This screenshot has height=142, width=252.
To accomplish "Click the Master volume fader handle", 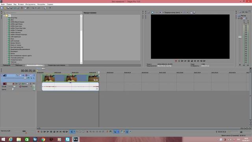I will pyautogui.click(x=240, y=37).
